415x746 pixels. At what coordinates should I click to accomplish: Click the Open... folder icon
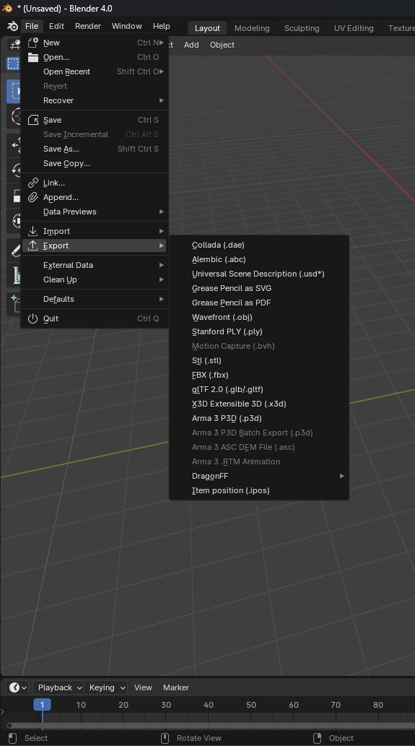point(32,57)
